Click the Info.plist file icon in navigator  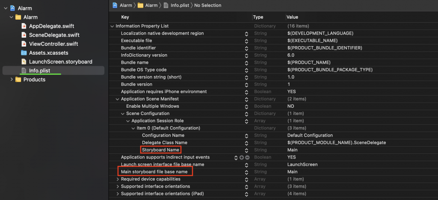24,71
